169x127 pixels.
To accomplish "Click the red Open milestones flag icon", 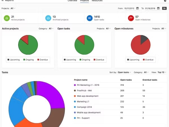I will point(131,18).
